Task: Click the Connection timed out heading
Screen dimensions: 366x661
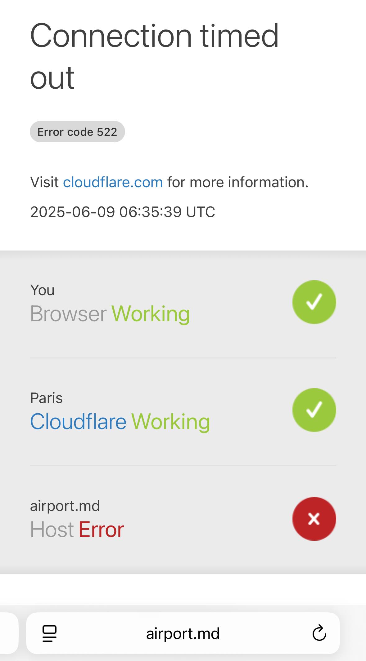Action: (154, 56)
